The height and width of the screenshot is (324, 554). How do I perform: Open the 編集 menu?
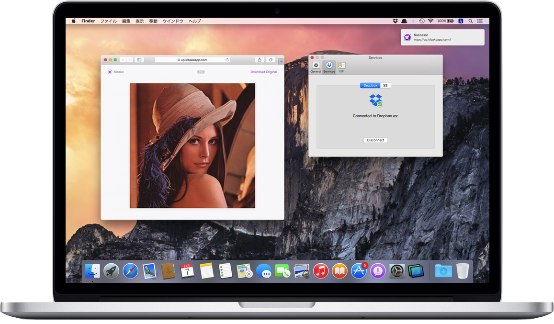126,21
